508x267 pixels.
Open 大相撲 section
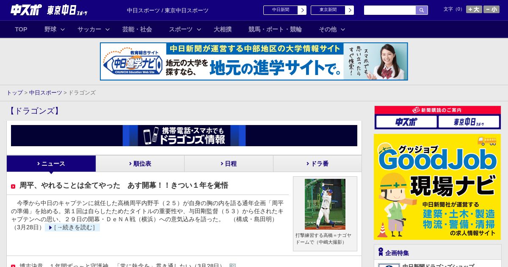click(x=223, y=29)
